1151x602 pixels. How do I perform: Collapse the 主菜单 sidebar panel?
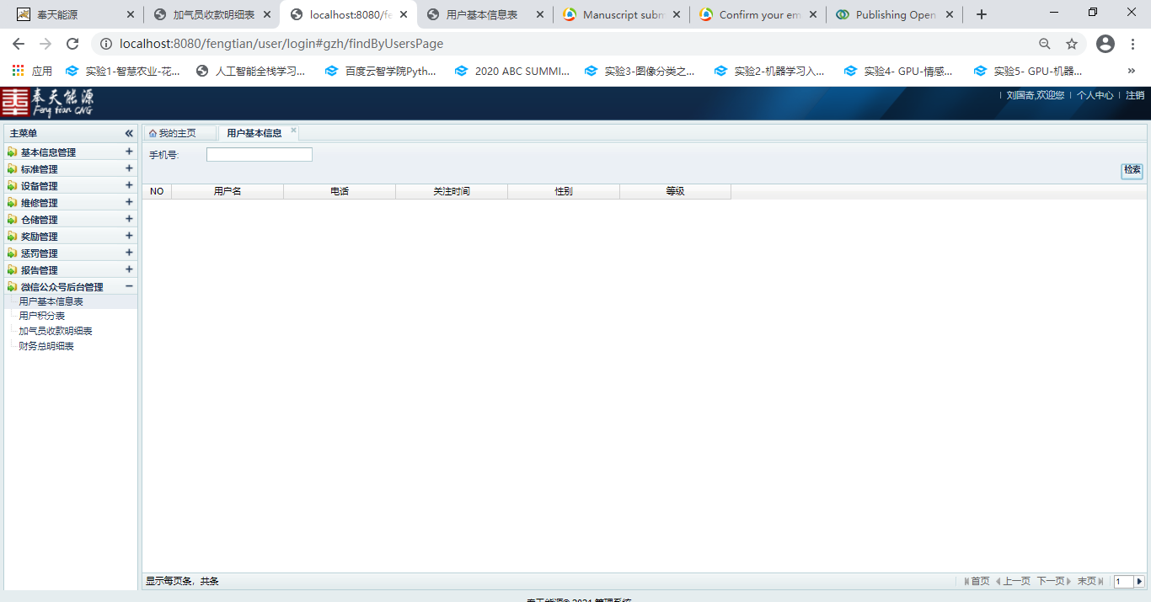[x=129, y=133]
